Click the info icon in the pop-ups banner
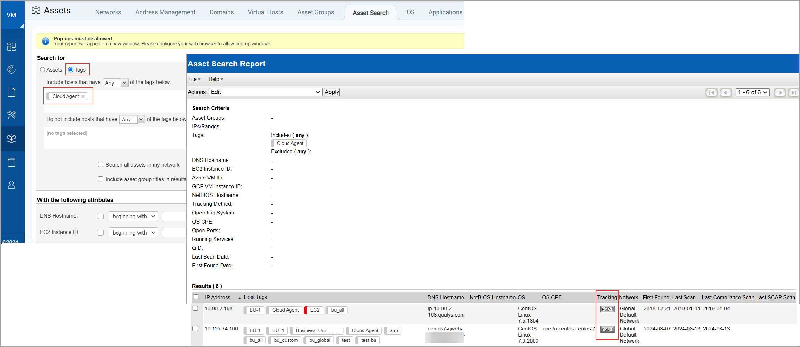This screenshot has height=347, width=800. click(45, 41)
